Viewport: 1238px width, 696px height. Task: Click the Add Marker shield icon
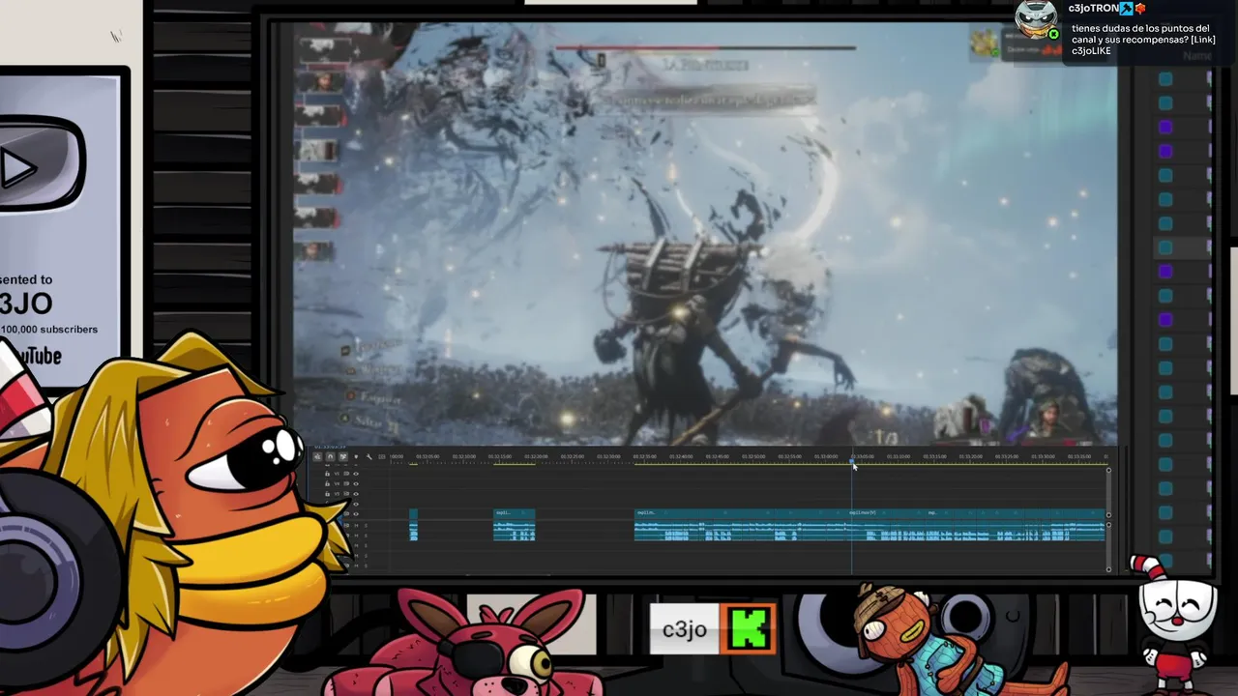click(x=356, y=456)
